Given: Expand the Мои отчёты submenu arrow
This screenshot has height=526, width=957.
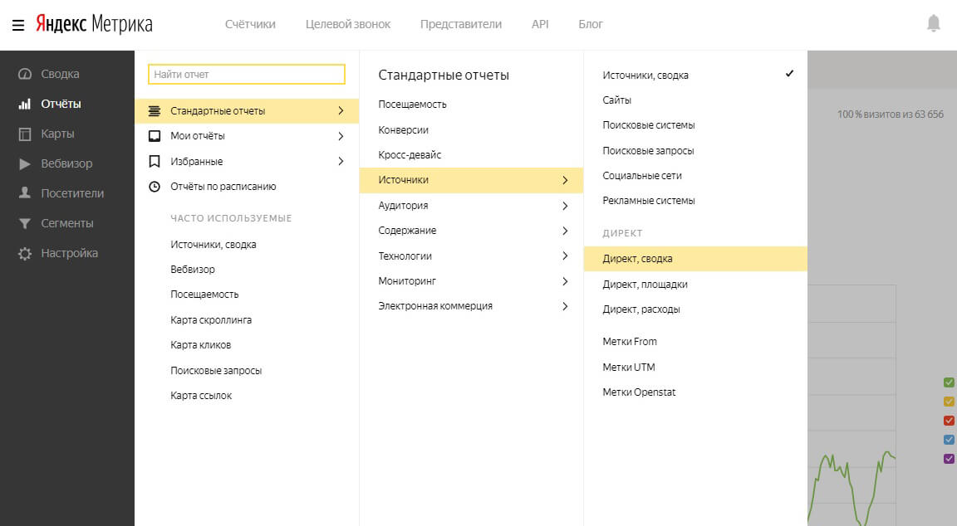Looking at the screenshot, I should (341, 136).
